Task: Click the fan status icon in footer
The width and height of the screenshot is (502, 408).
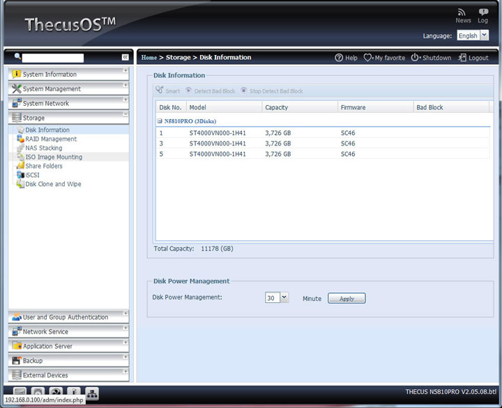Action: (56, 392)
